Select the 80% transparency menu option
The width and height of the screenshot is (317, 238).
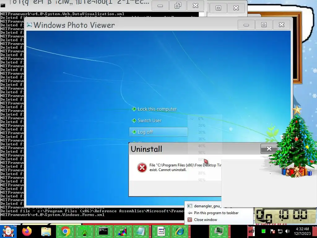click(x=205, y=173)
